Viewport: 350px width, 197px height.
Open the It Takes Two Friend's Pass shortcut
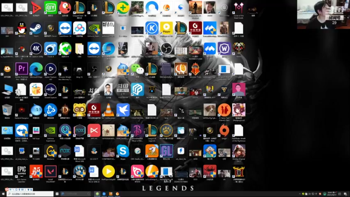click(224, 110)
